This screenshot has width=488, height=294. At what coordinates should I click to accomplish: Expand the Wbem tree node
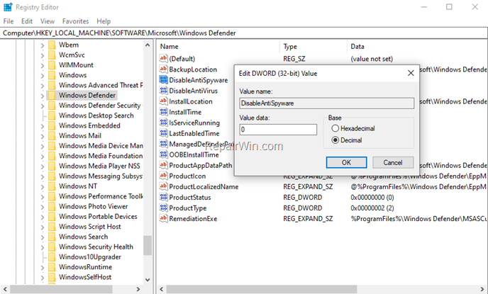tap(43, 45)
